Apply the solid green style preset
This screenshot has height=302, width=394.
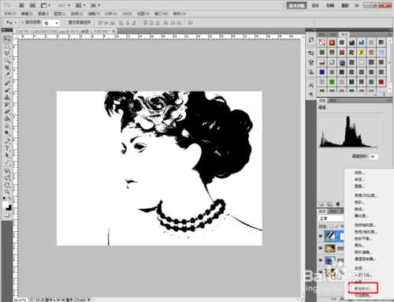332,82
